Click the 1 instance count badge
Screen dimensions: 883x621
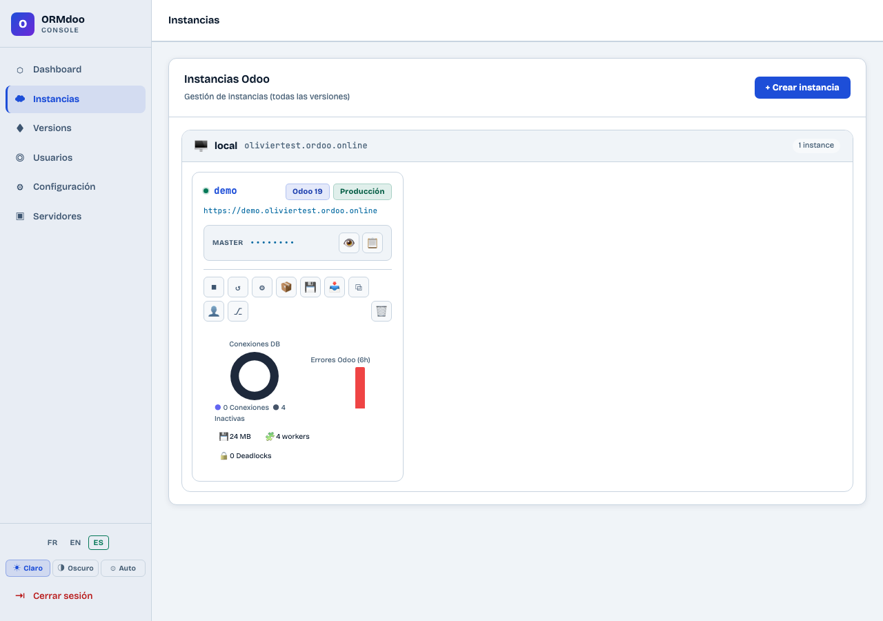[x=816, y=146]
